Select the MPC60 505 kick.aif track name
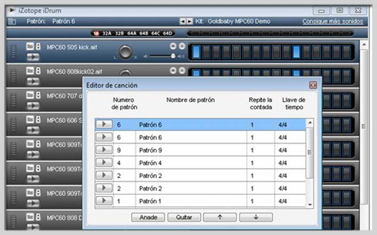 click(x=72, y=47)
